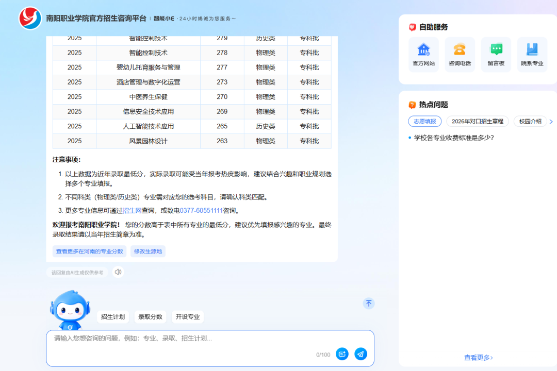Switch to the 校园介绍 tab
The image size is (557, 371).
[x=530, y=121]
